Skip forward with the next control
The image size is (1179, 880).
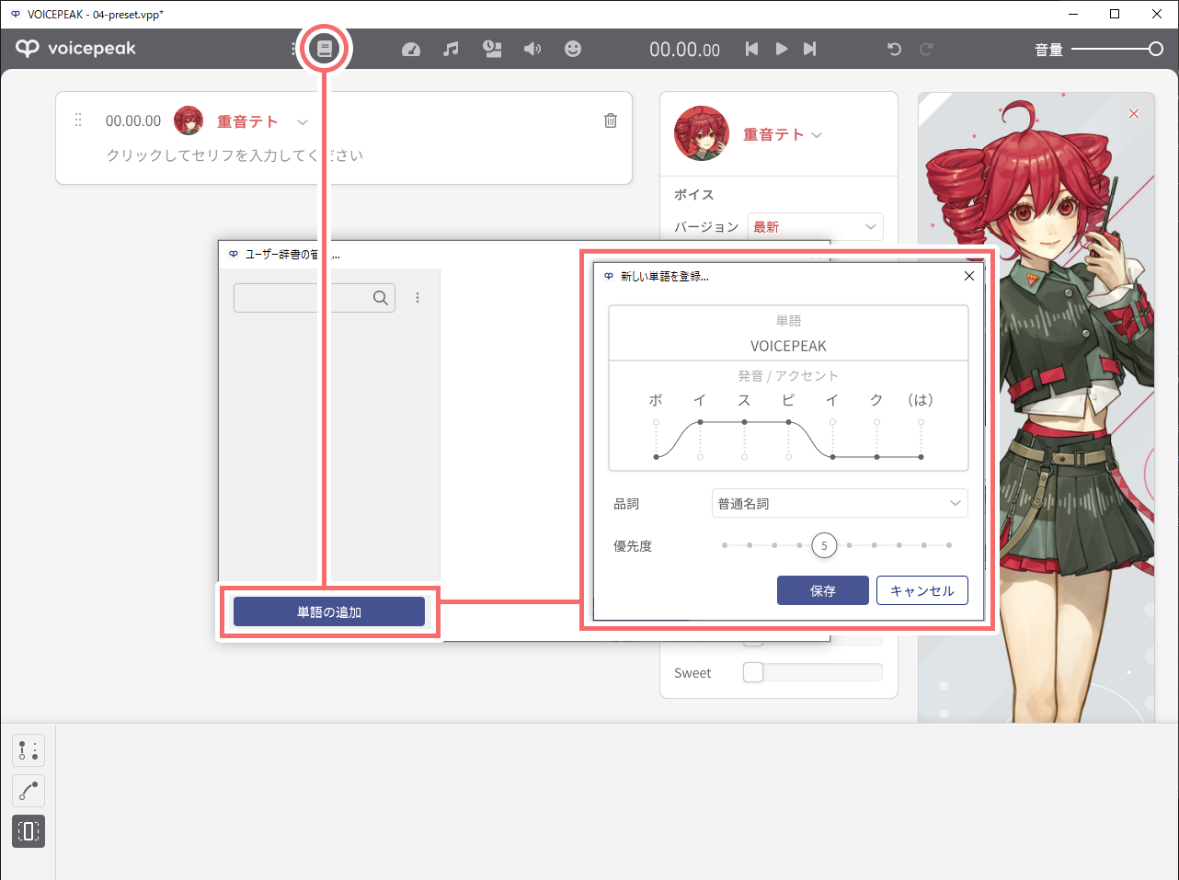pyautogui.click(x=809, y=49)
